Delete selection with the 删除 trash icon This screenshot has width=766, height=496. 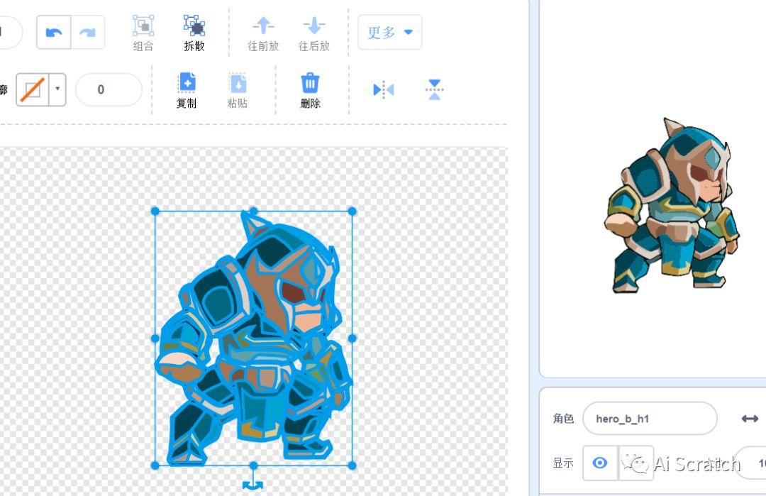310,90
